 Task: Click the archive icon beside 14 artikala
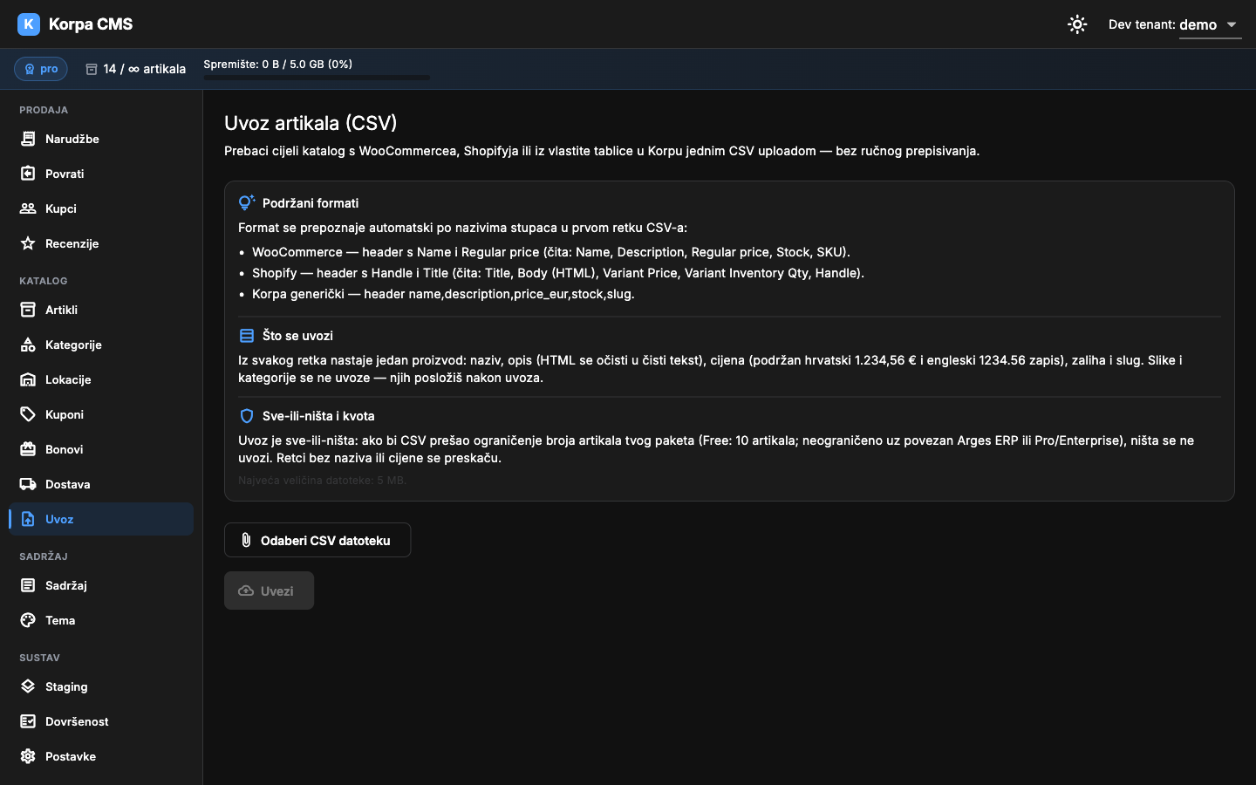click(92, 69)
